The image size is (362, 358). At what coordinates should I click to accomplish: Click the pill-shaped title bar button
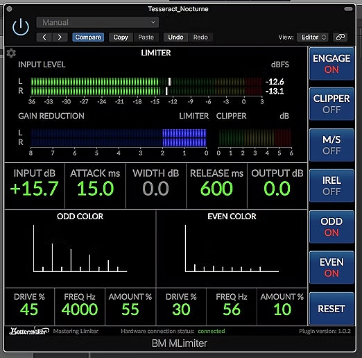tap(348, 9)
